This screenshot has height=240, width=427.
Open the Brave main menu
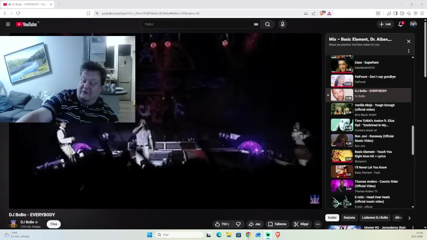[x=422, y=13]
